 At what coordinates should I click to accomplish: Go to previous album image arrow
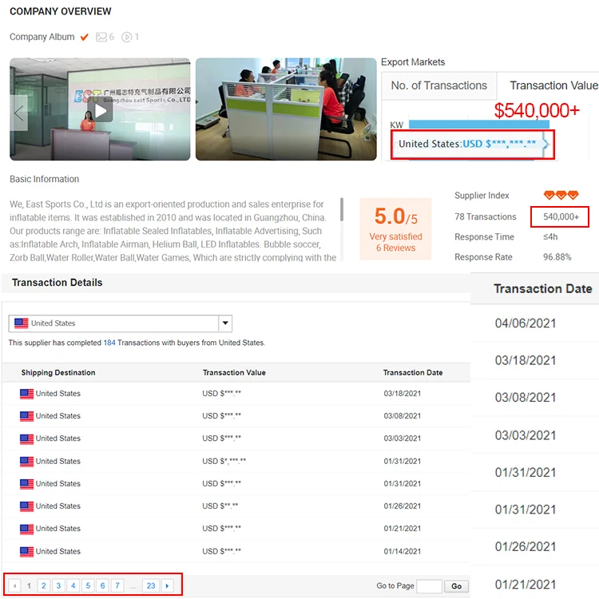click(x=19, y=113)
